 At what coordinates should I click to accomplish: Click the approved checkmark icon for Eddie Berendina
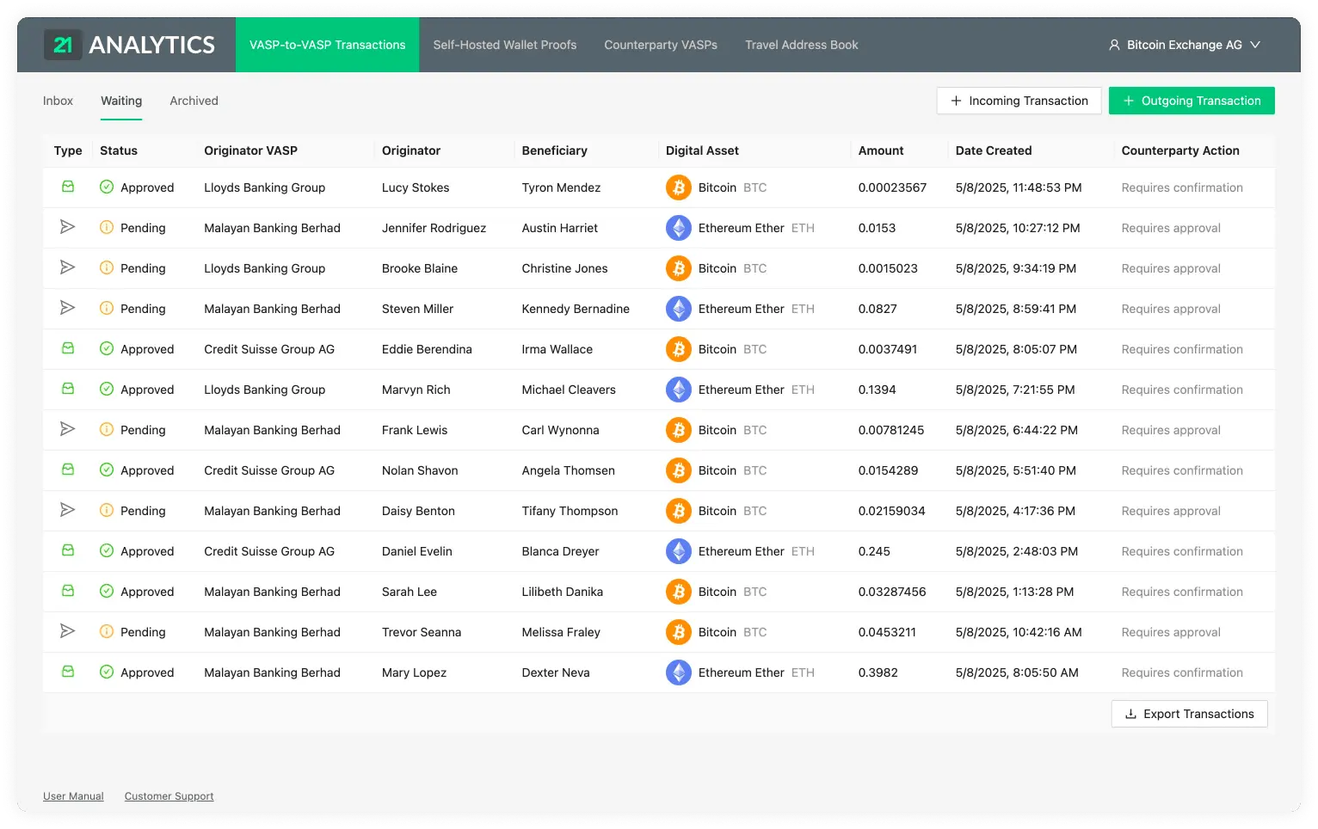tap(105, 348)
